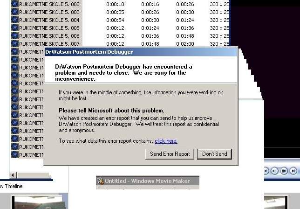Viewport: 300px width, 209px height.
Task: Select clip icon for RUKOMETNE SKOLE 5. 004
Action: (x=15, y=20)
